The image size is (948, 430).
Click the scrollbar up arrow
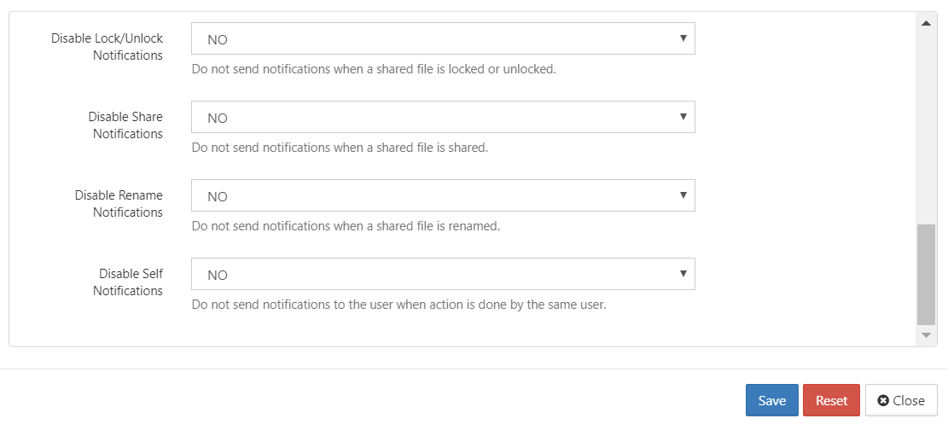(x=926, y=23)
